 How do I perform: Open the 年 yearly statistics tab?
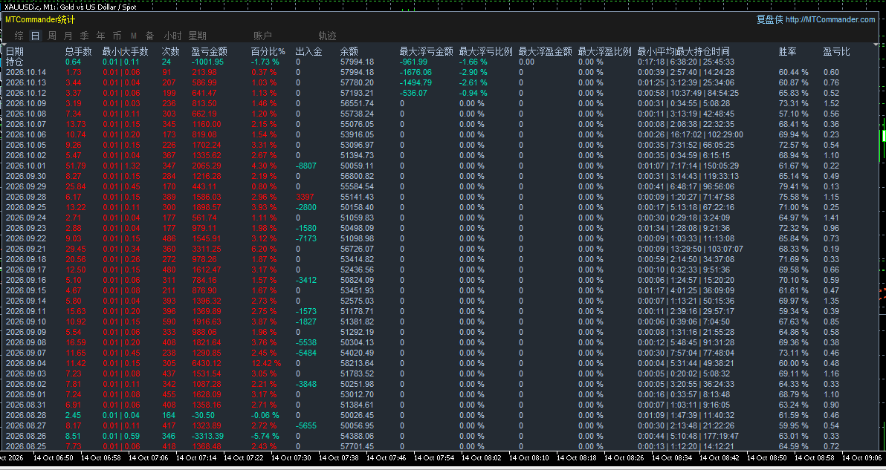(100, 36)
